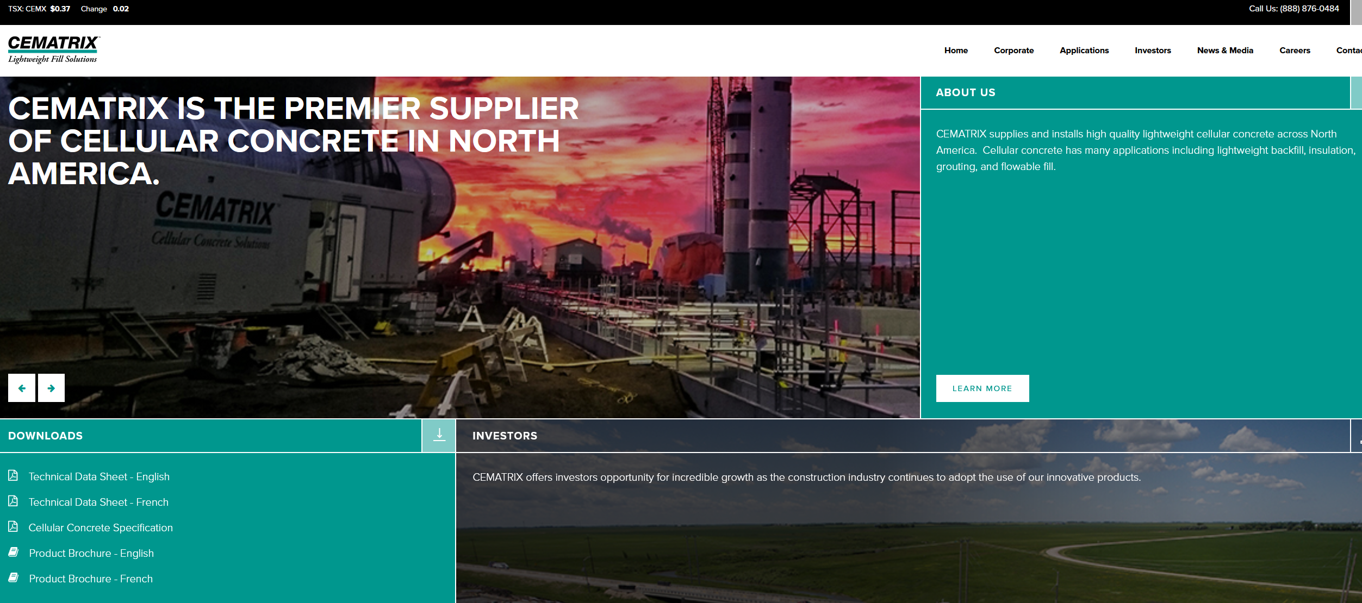Click book icon for Product Brochure French

(14, 578)
